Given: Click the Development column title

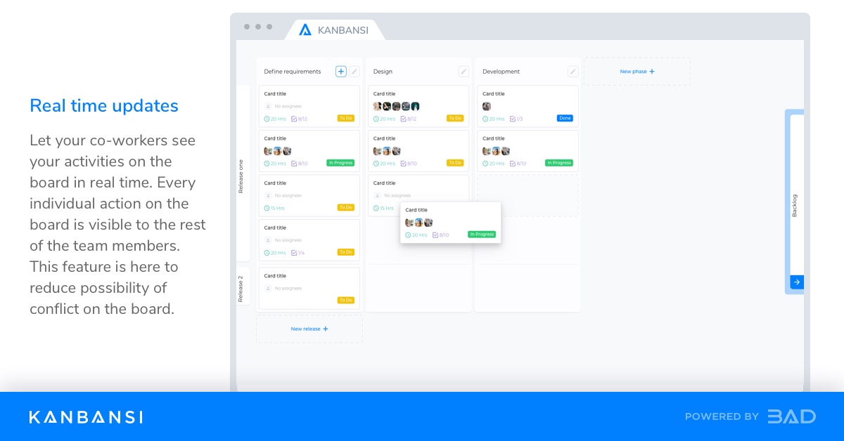Looking at the screenshot, I should pyautogui.click(x=501, y=72).
